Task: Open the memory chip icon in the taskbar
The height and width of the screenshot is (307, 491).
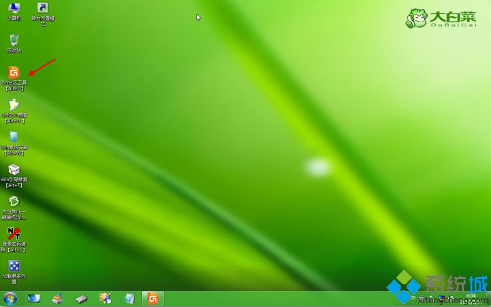Action: click(82, 299)
